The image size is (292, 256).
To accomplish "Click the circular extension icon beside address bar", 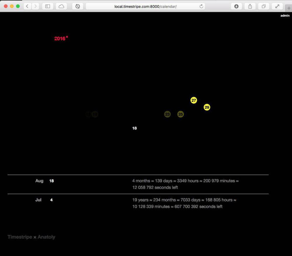I will pyautogui.click(x=78, y=6).
